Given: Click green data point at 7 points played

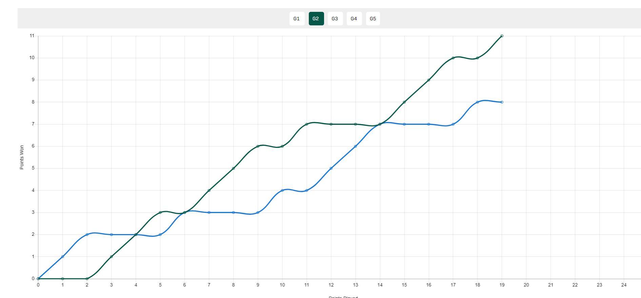Looking at the screenshot, I should (209, 190).
